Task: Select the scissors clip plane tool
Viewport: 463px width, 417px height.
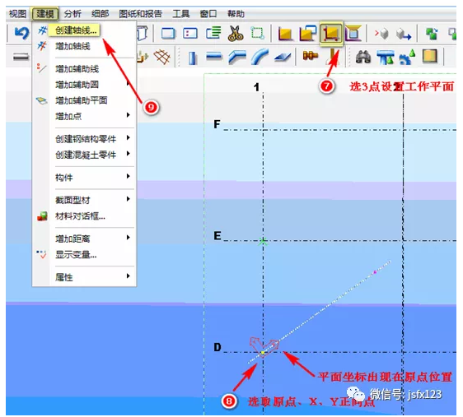Action: tap(236, 33)
